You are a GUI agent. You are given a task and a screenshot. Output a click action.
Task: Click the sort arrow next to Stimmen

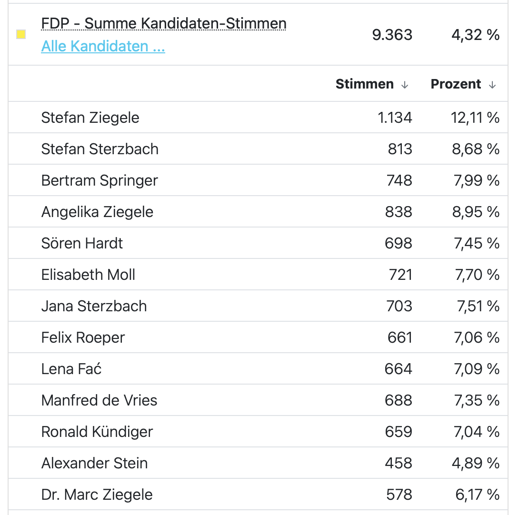click(x=405, y=85)
